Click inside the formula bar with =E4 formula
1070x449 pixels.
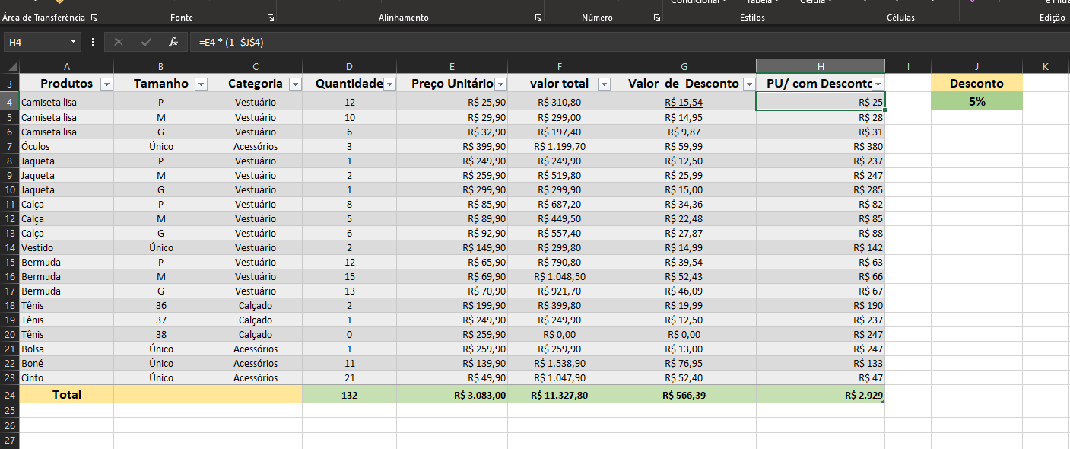point(631,42)
